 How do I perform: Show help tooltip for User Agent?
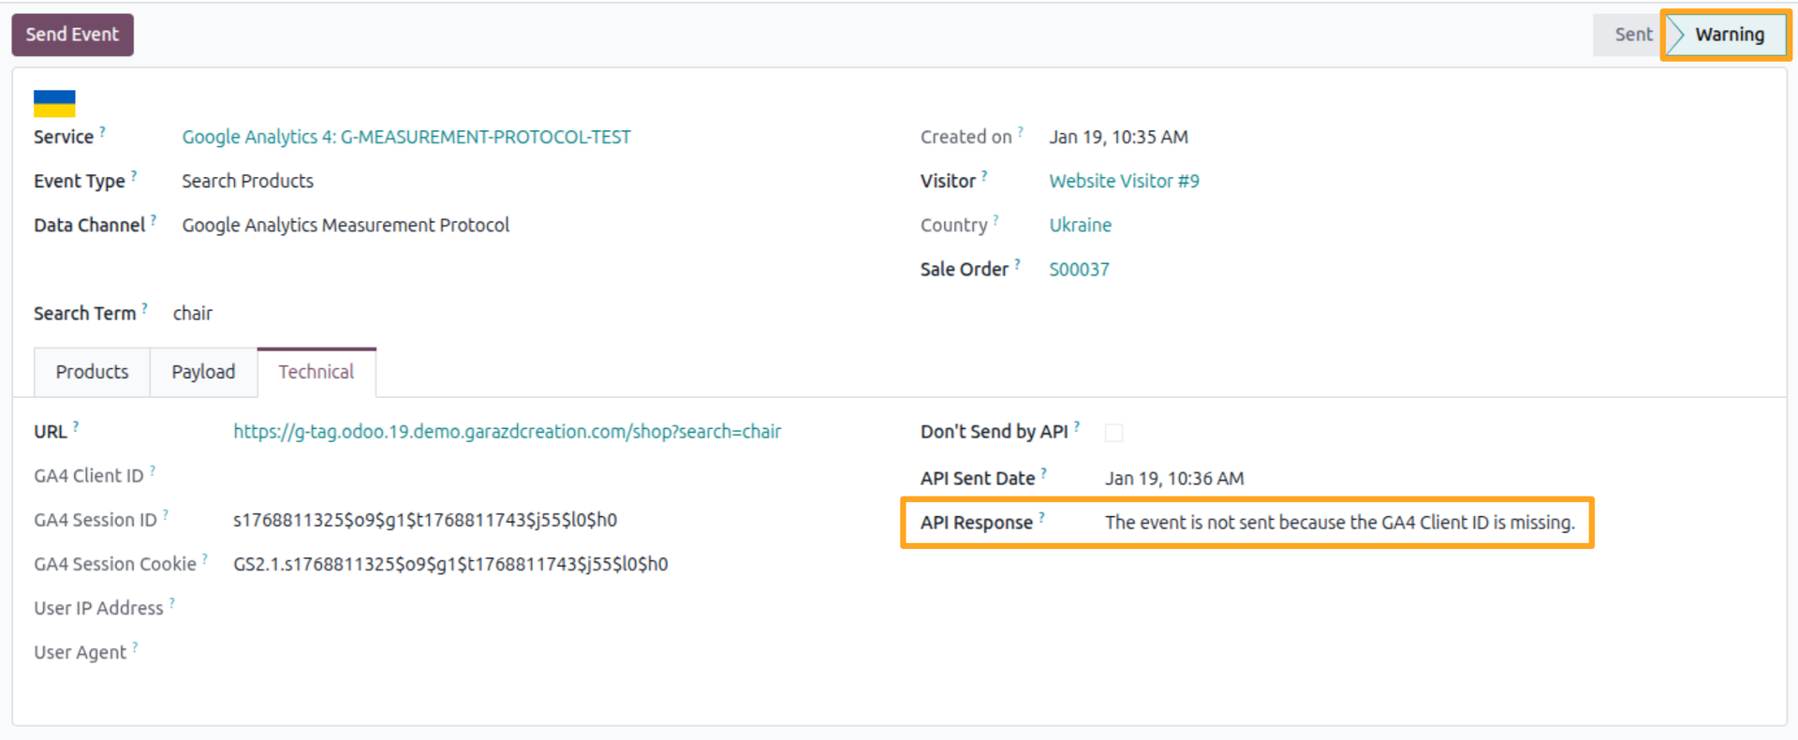pyautogui.click(x=135, y=646)
